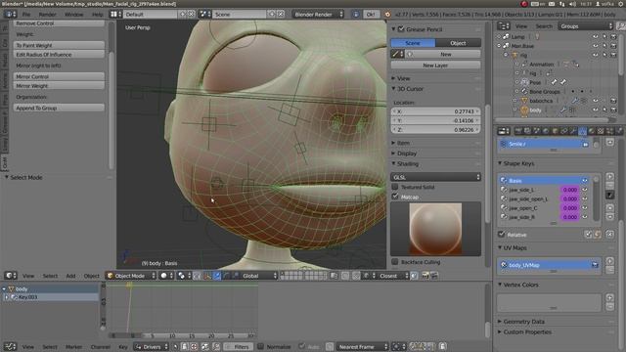Screen dimensions: 626x352
Task: Expand the Key.003 channel in graph editor
Action: 7,297
